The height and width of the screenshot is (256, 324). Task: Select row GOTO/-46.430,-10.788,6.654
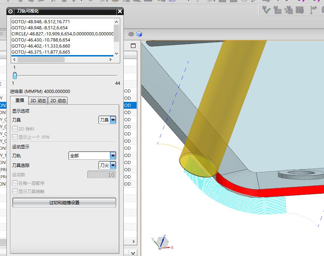pyautogui.click(x=62, y=40)
